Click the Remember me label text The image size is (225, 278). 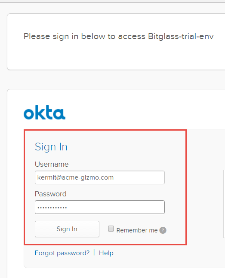pos(137,230)
